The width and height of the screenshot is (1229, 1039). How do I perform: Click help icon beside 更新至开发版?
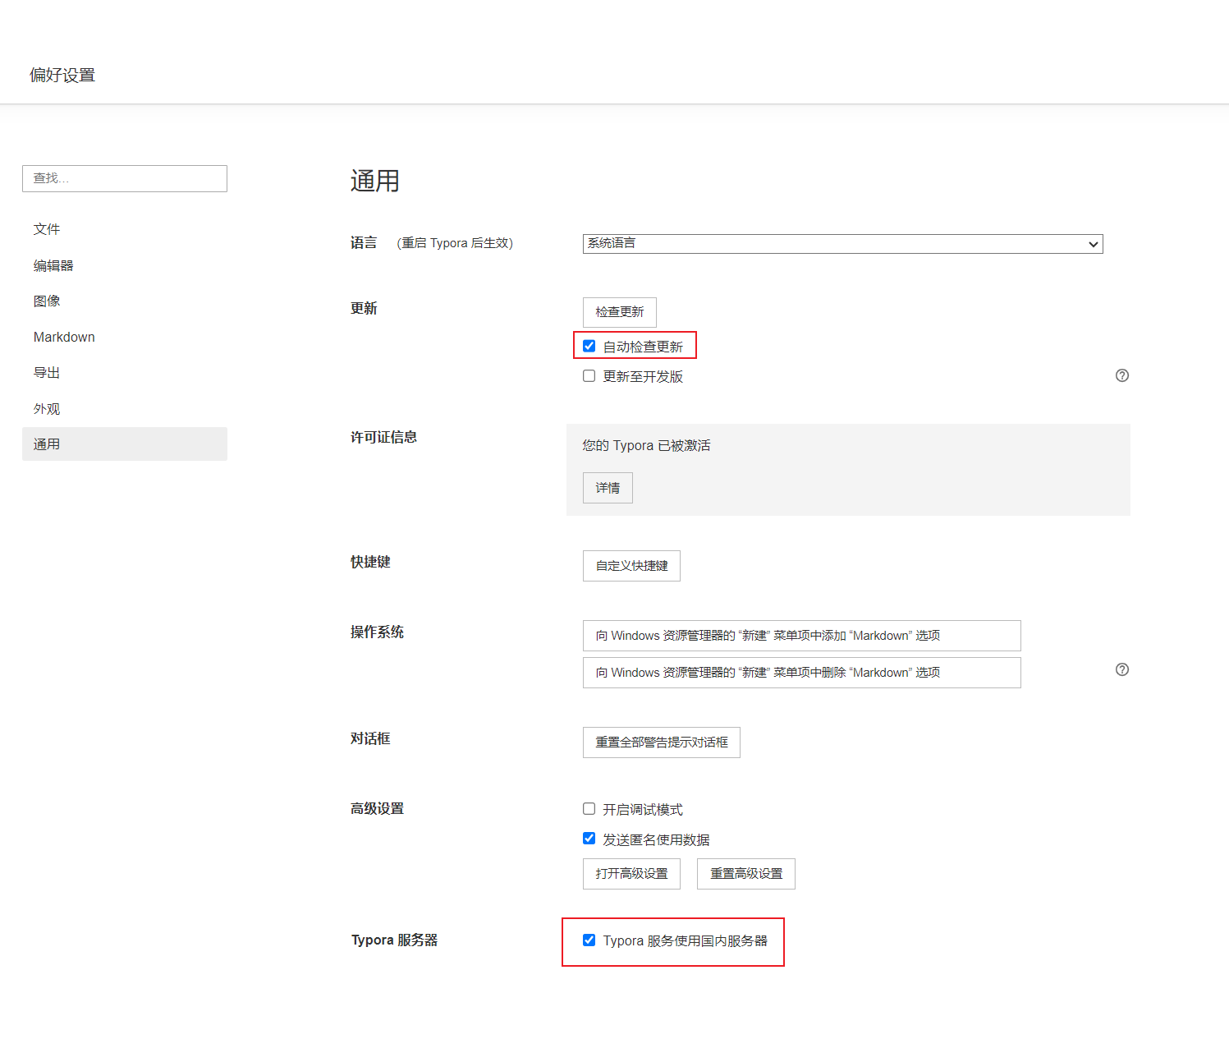[1122, 375]
